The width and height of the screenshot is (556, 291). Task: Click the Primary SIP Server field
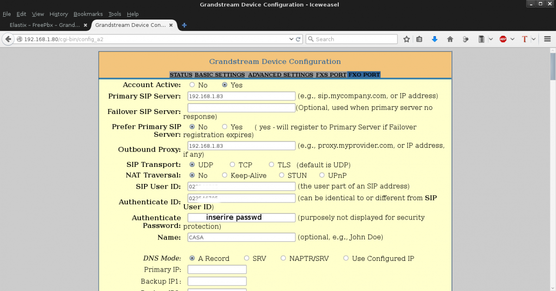[x=241, y=96]
